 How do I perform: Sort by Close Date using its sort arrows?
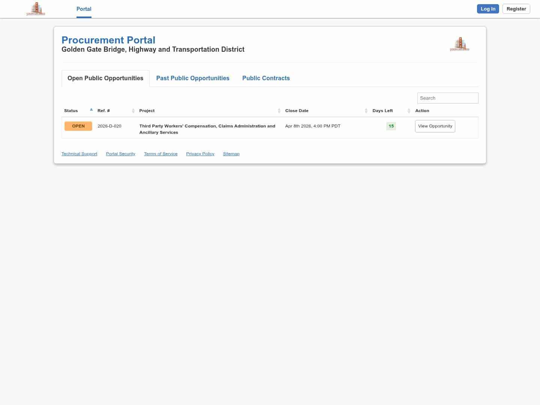[366, 111]
